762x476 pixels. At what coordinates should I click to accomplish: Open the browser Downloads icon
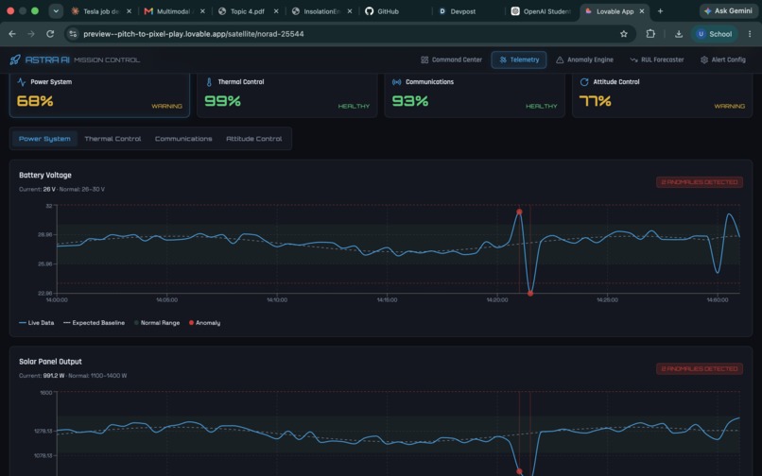pos(679,34)
